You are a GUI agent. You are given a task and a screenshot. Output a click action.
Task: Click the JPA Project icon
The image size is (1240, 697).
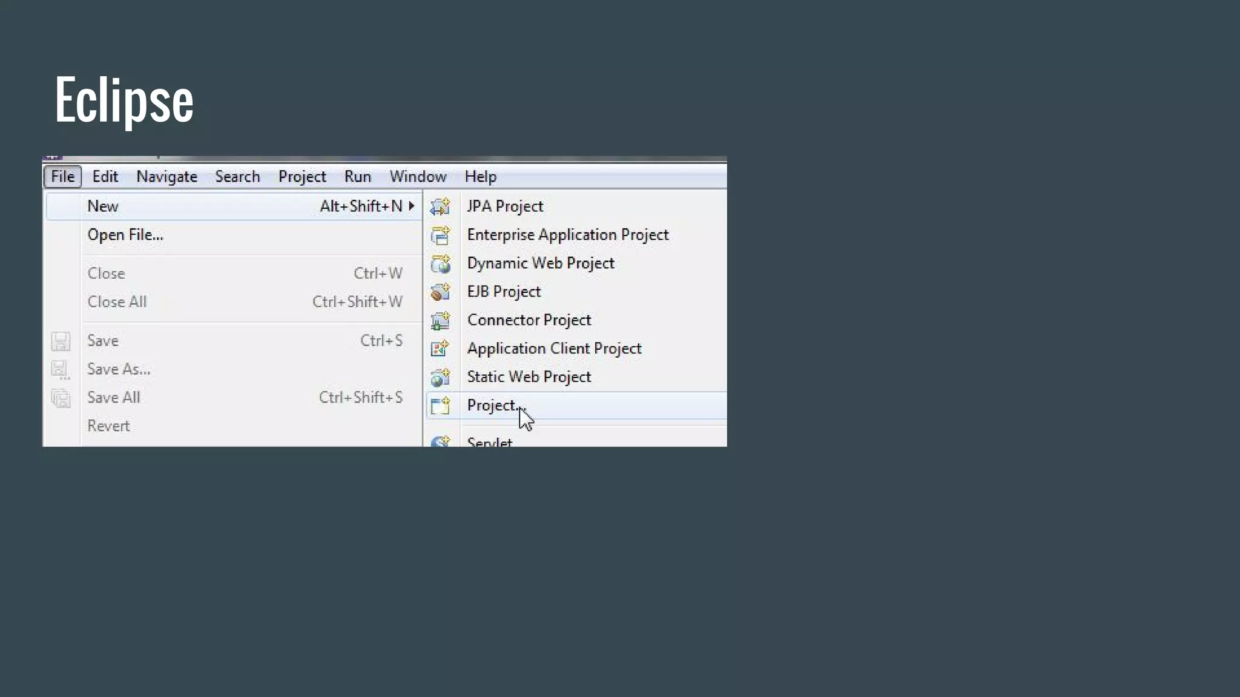coord(440,206)
